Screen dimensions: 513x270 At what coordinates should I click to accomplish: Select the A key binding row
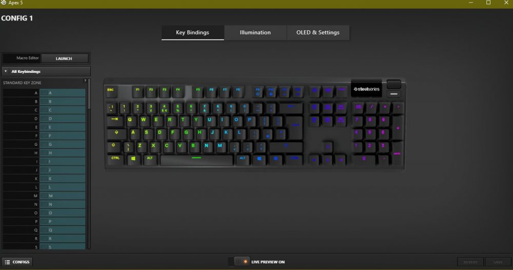(44, 93)
